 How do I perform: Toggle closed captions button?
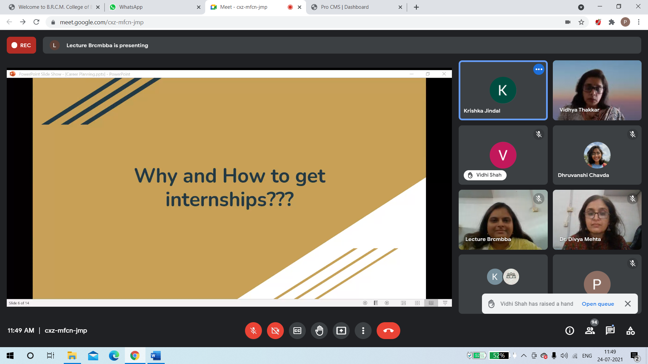pyautogui.click(x=297, y=331)
